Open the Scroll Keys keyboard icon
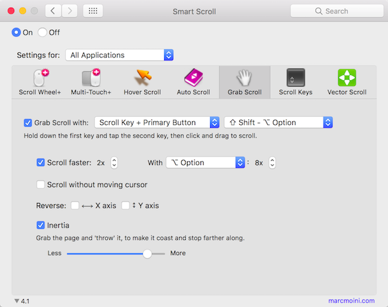The height and width of the screenshot is (307, 388). tap(296, 78)
